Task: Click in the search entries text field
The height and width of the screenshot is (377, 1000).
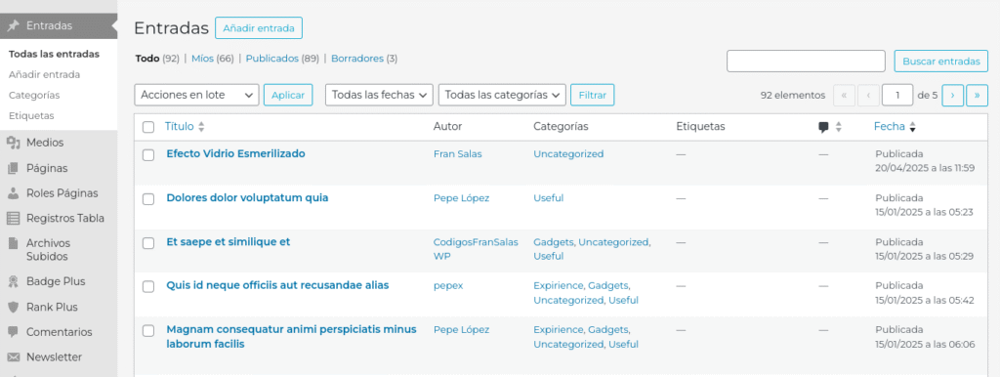Action: (x=806, y=62)
